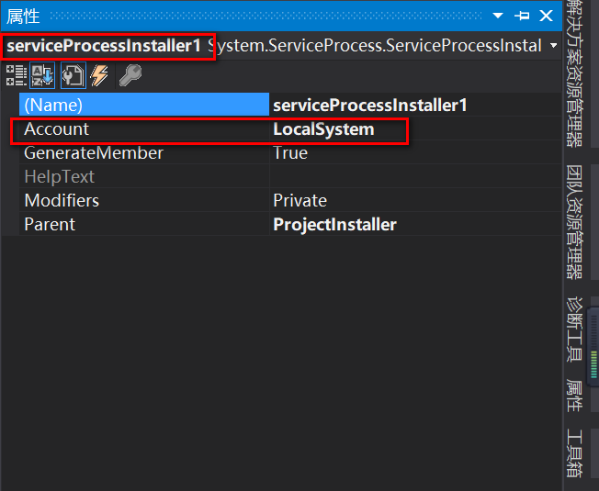The image size is (599, 491).
Task: Select the serviceProcessInstaller1 object name
Action: click(x=104, y=46)
